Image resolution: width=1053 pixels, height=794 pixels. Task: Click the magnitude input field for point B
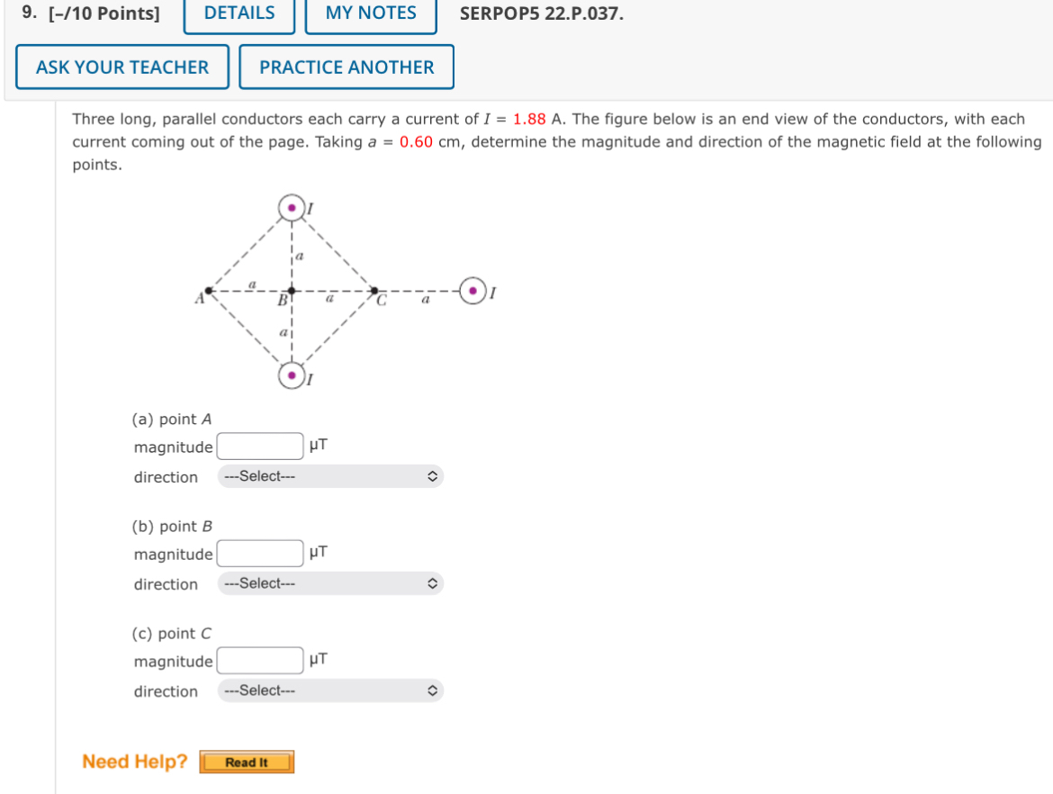pos(259,553)
